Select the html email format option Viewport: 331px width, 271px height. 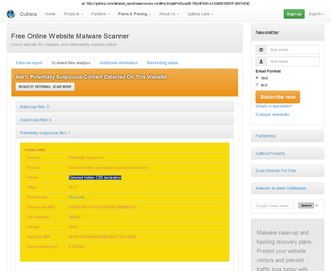point(257,78)
